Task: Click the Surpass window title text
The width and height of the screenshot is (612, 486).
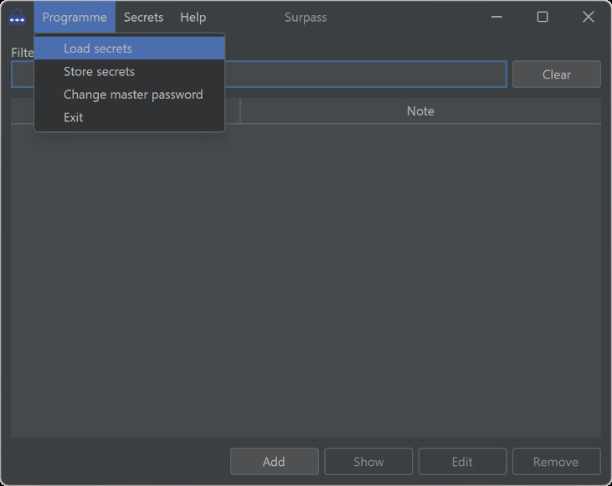Action: 306,18
